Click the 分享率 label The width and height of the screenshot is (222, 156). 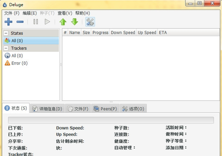tap(15, 141)
